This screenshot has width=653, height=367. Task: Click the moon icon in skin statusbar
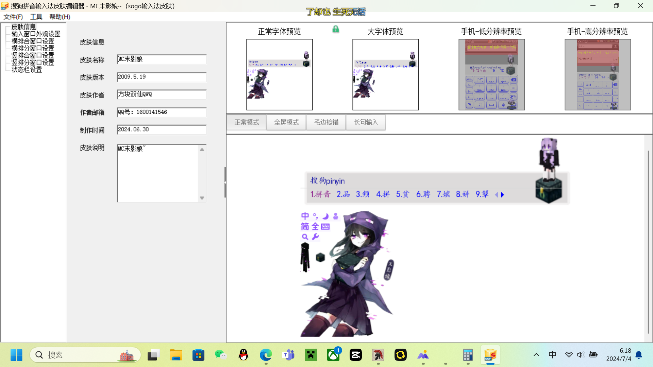coord(326,216)
